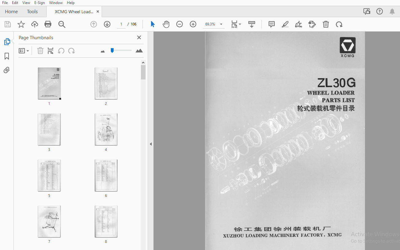Switch to the Tools tab
The height and width of the screenshot is (250, 400).
tap(32, 12)
